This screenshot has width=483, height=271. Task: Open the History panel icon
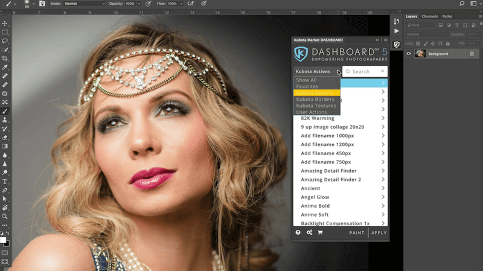(x=397, y=21)
